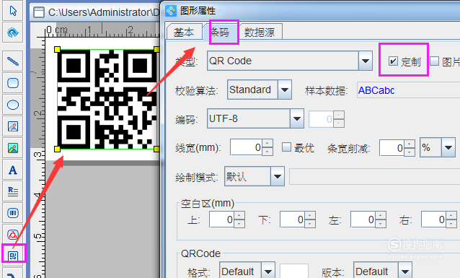
Task: Click the graphic properties dialog title icon
Action: [171, 11]
